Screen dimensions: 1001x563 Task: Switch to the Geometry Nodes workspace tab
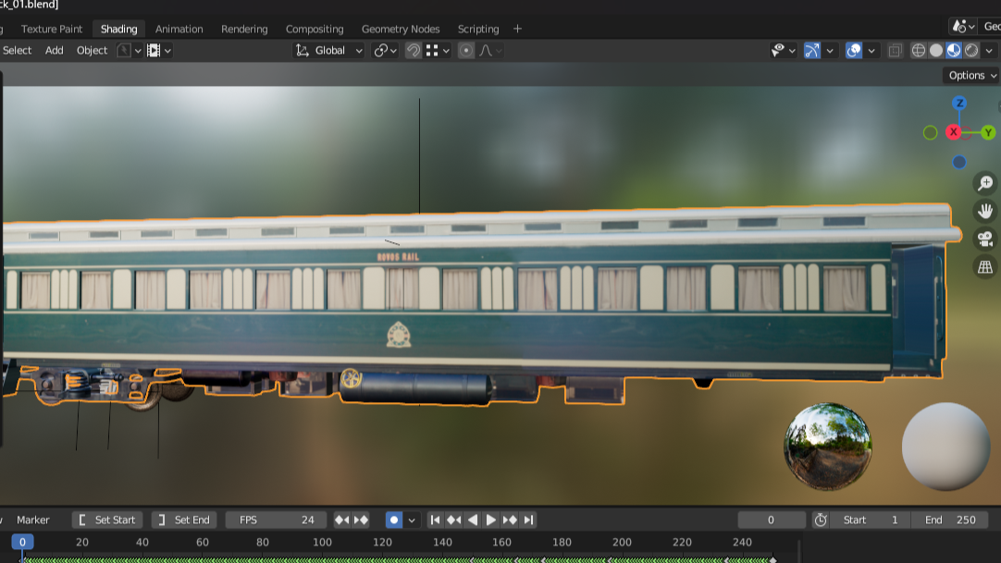click(401, 29)
